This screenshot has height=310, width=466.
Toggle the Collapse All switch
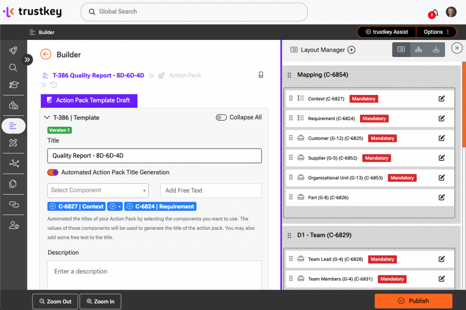[x=221, y=117]
